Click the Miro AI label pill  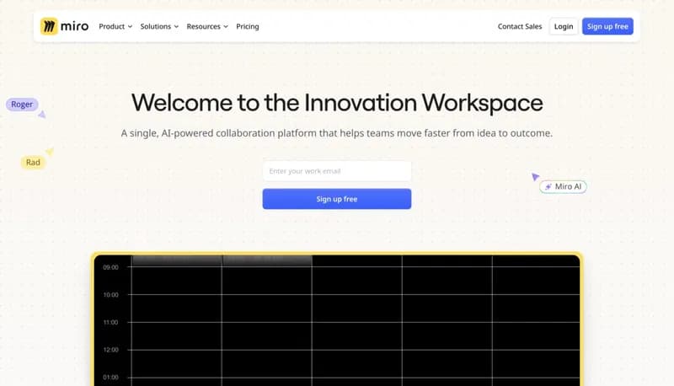[x=563, y=186]
